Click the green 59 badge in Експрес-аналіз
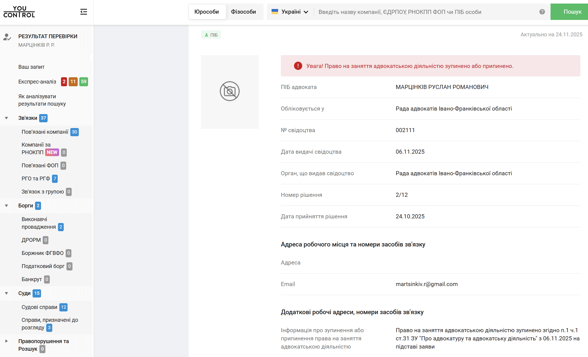The height and width of the screenshot is (357, 588). [x=84, y=82]
